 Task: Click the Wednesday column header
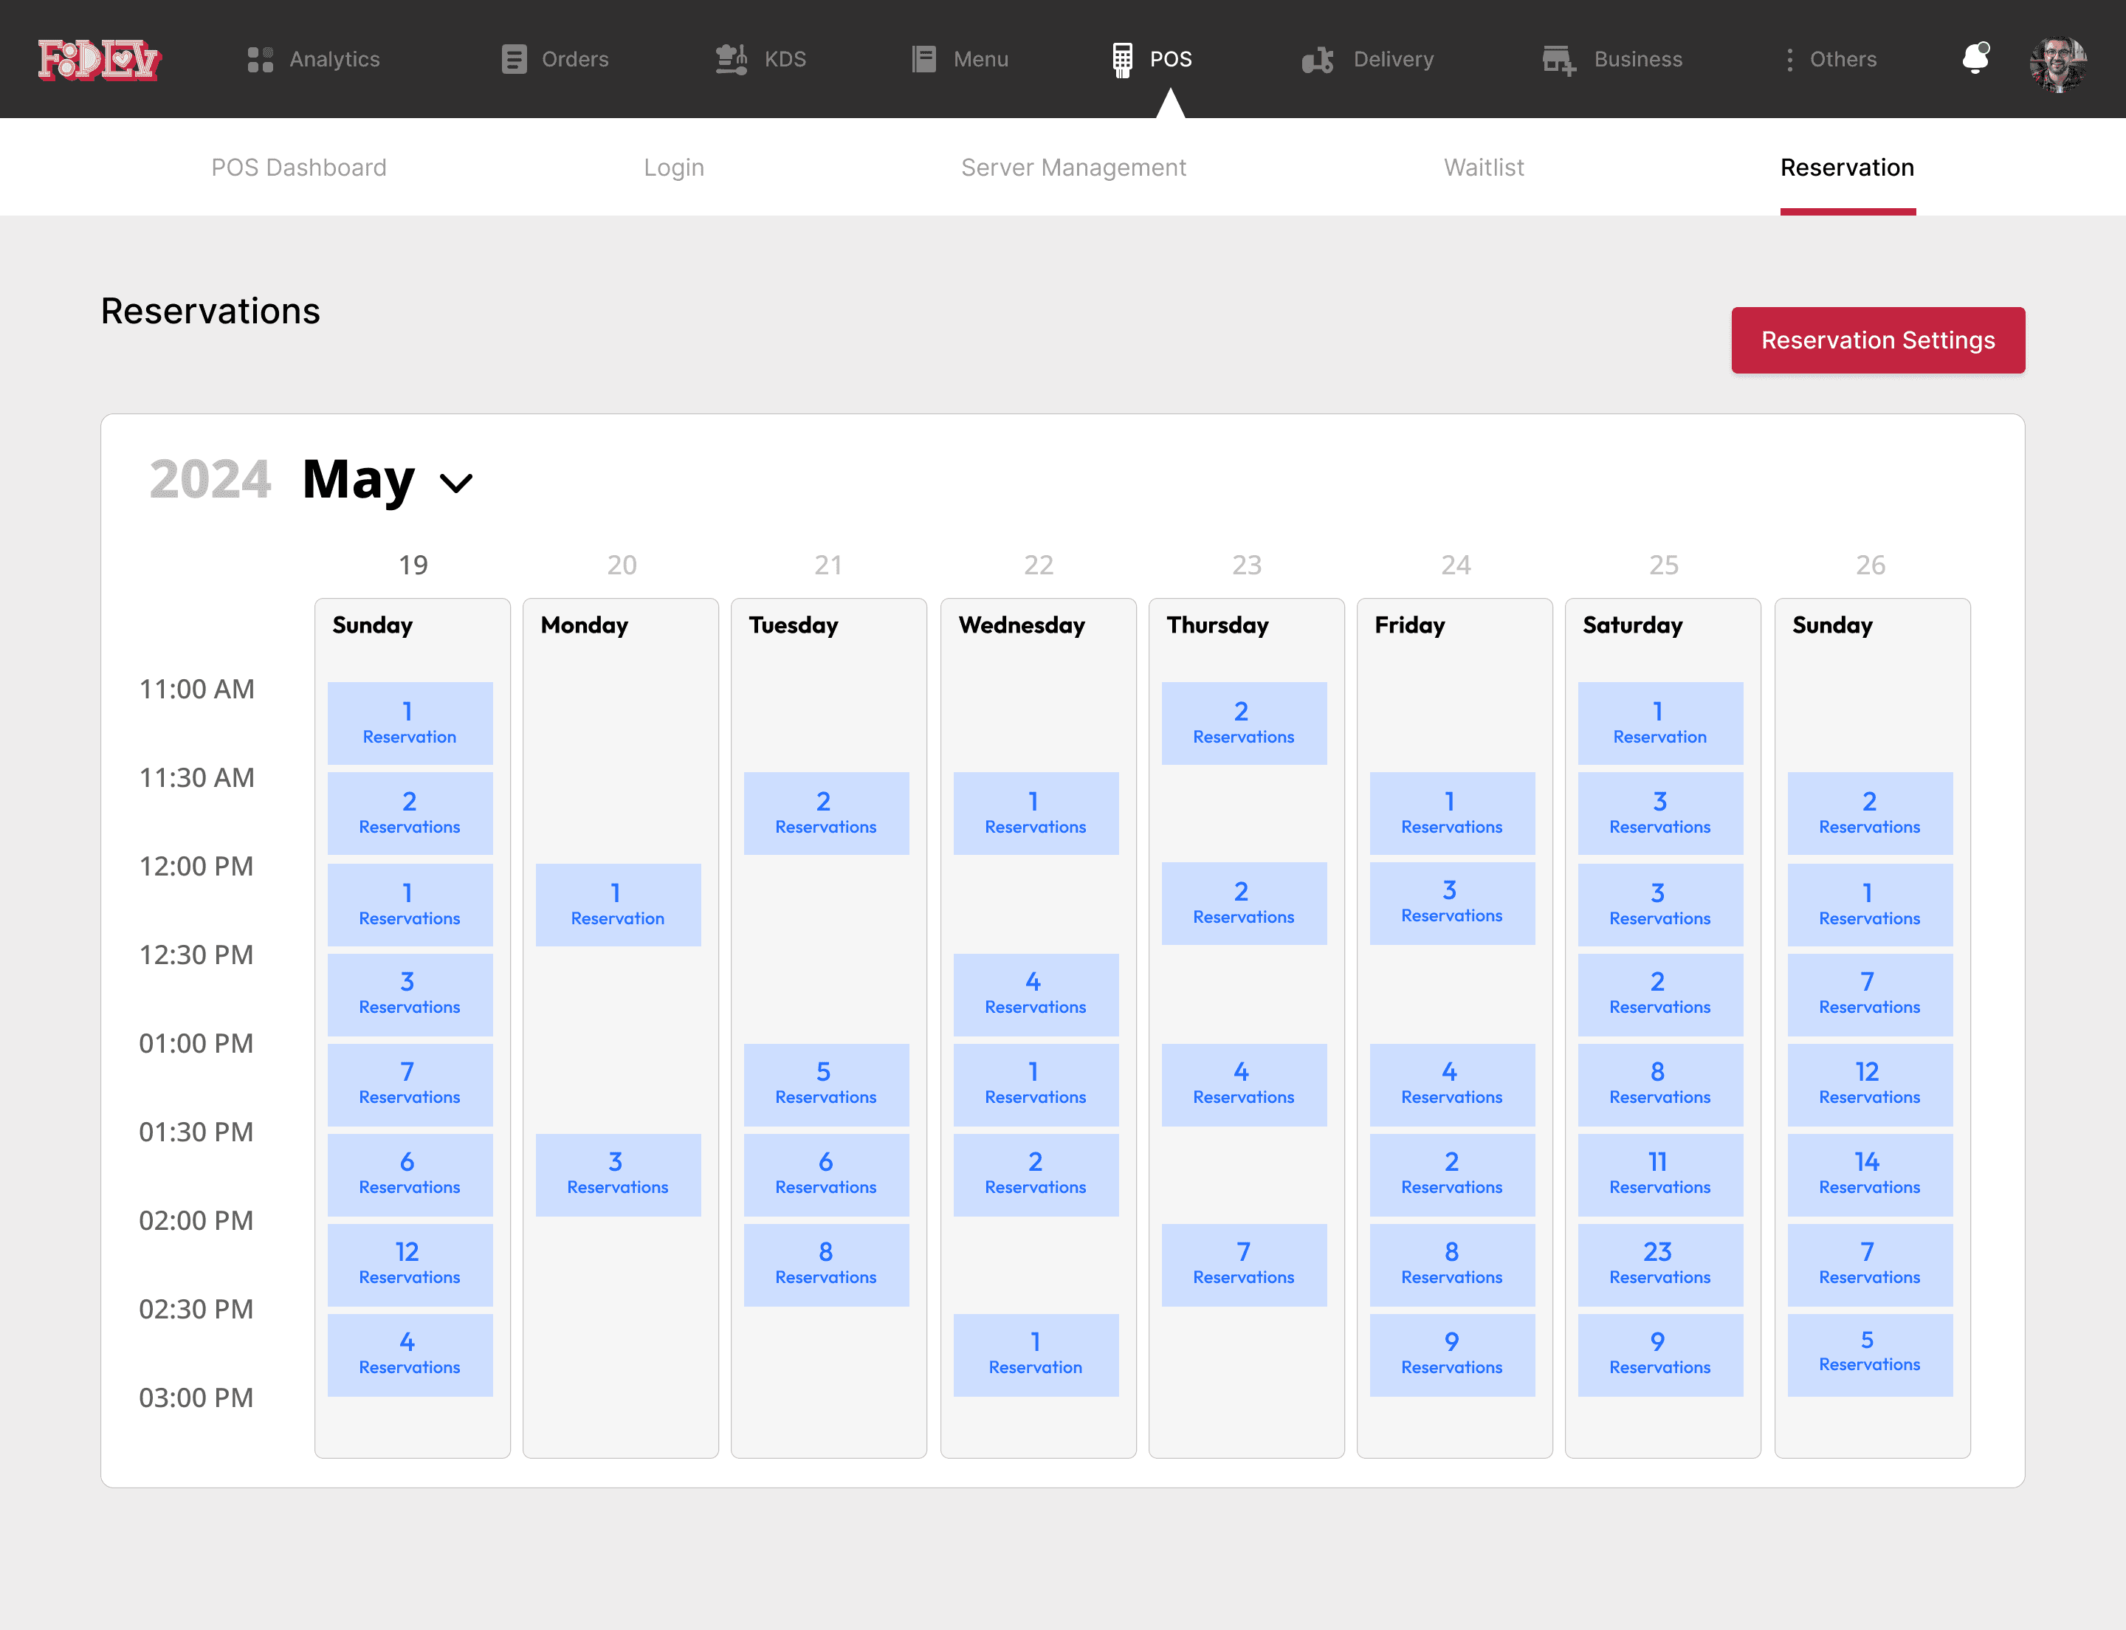click(x=1022, y=625)
